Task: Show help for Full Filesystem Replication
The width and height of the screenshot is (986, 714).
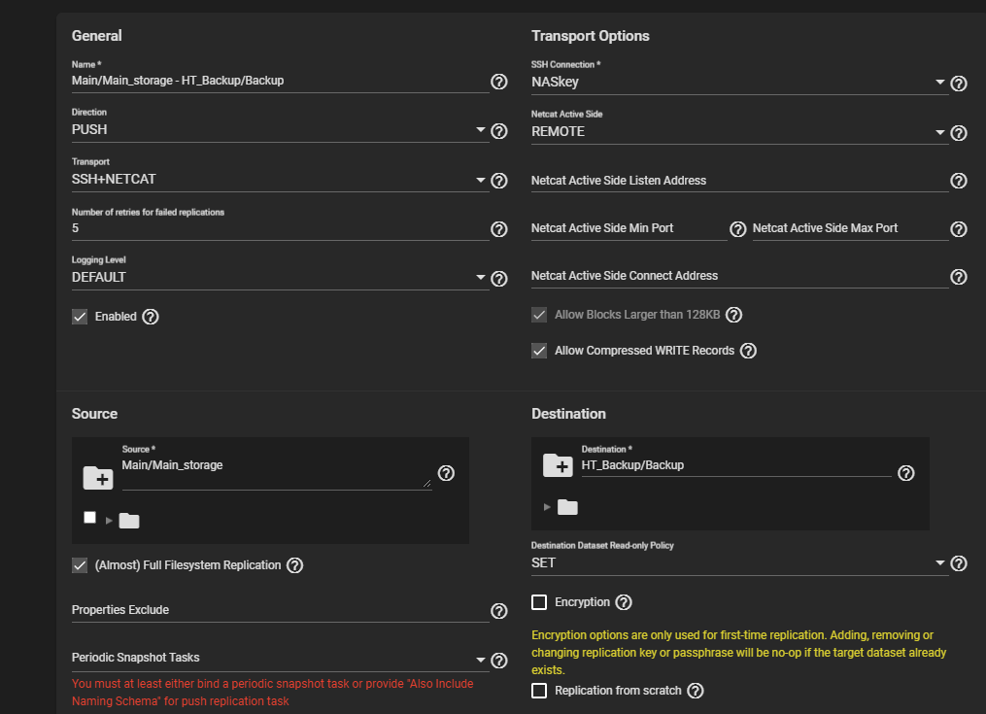Action: click(294, 565)
